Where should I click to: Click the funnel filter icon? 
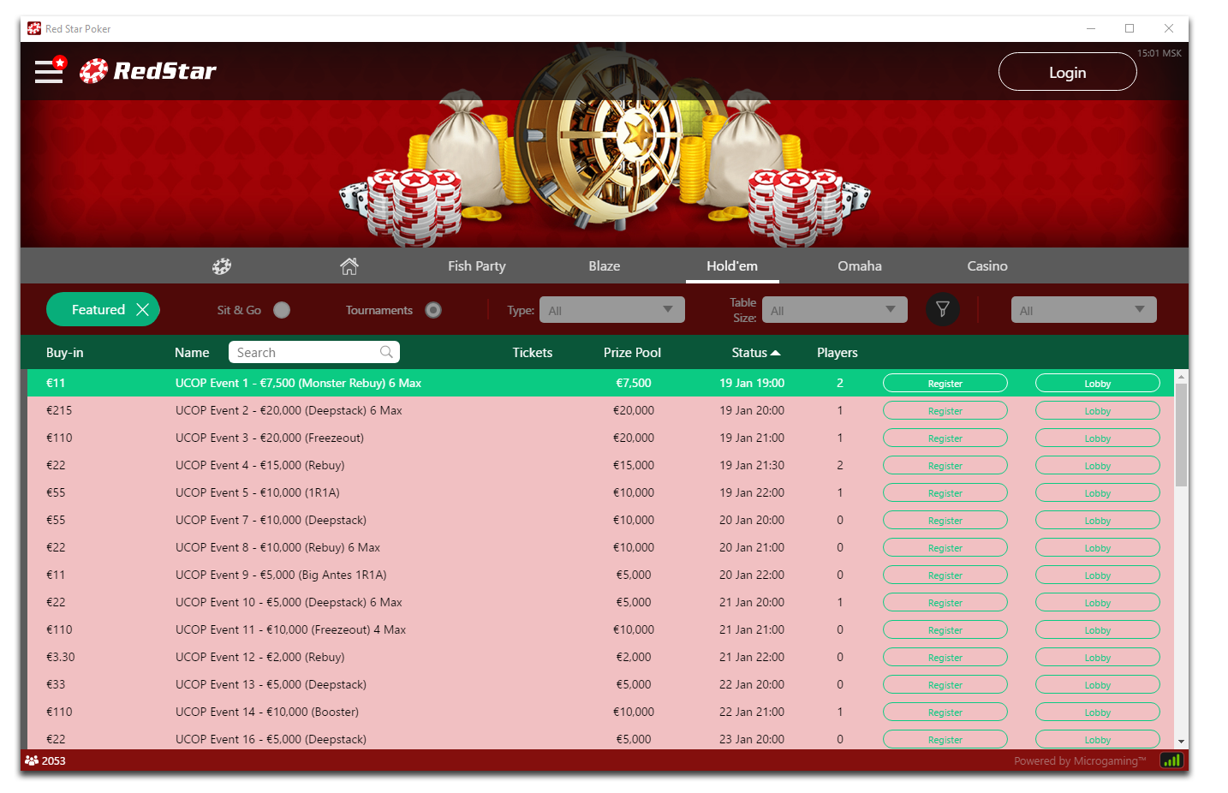pos(942,309)
